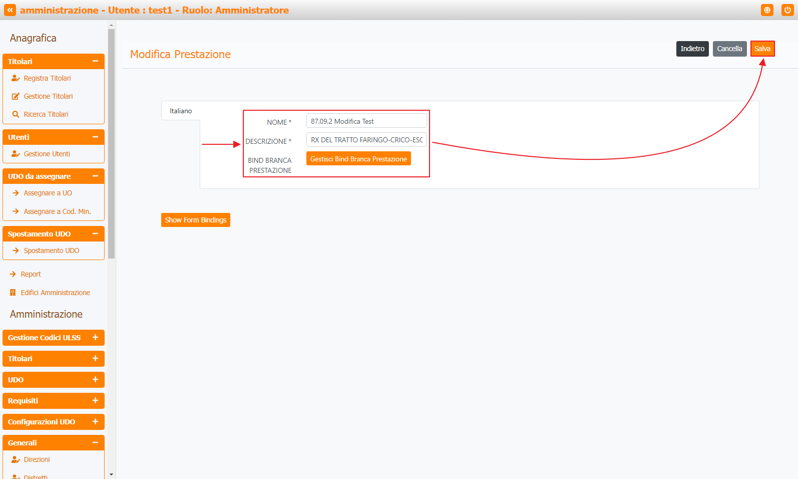Screen dimensions: 798x479
Task: Open Assegnare a Cod. Min. item
Action: click(57, 211)
